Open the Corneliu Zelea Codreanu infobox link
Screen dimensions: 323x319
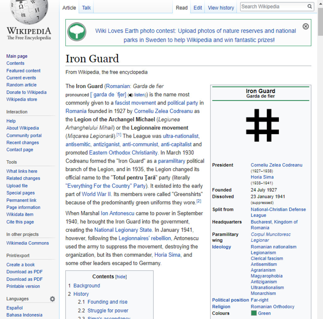point(276,165)
